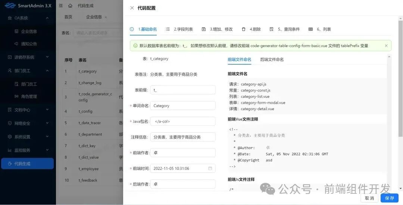Open calendar icon in 前端时间 field

(210, 168)
